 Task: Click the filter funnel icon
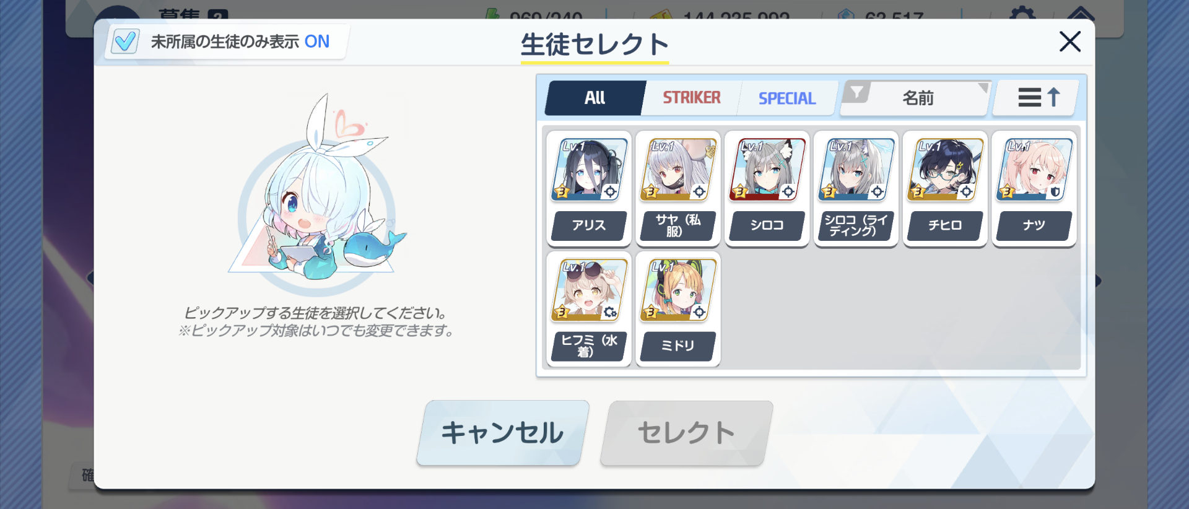pos(857,93)
